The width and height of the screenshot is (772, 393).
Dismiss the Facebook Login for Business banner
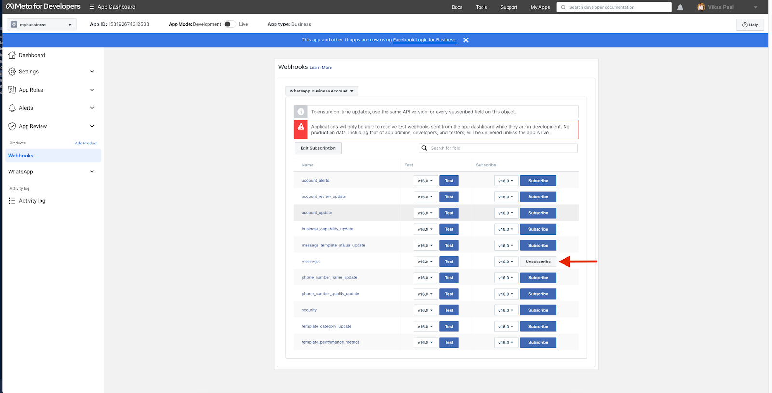click(466, 40)
